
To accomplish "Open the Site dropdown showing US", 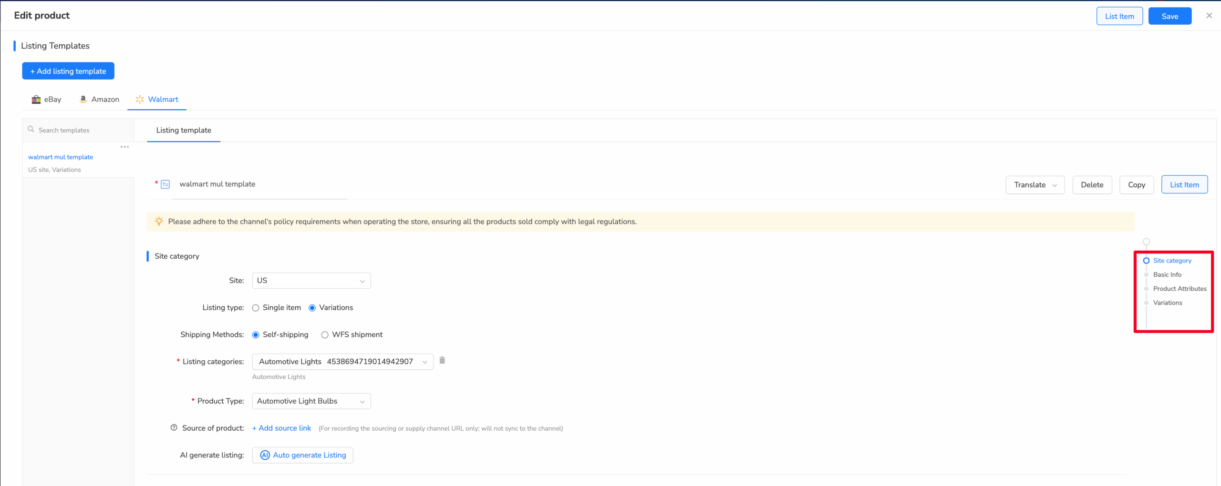I will click(x=311, y=281).
